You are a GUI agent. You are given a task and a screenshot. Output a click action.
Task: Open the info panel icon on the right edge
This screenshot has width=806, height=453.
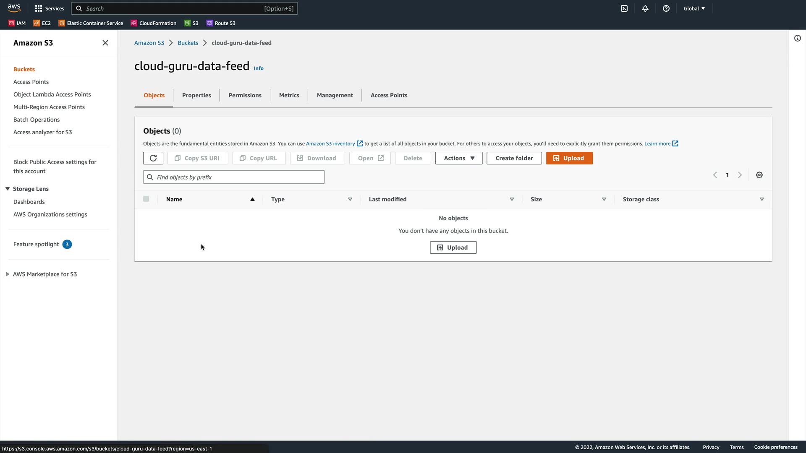tap(797, 38)
